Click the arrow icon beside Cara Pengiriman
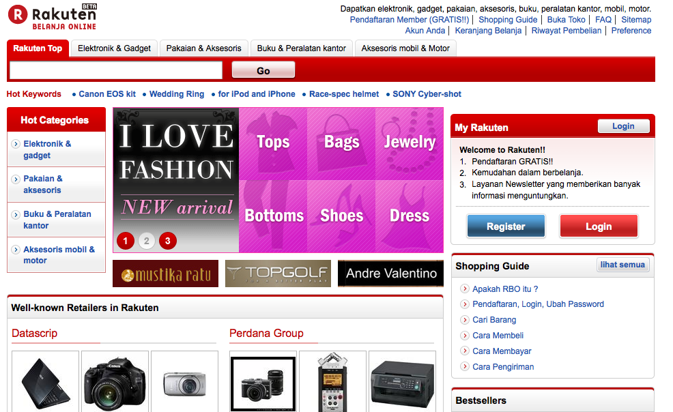673x412 pixels. pyautogui.click(x=464, y=366)
